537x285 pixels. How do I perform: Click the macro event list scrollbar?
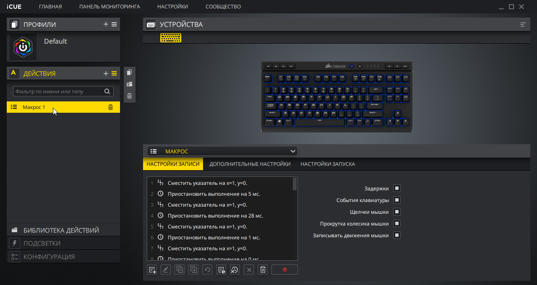tap(295, 184)
